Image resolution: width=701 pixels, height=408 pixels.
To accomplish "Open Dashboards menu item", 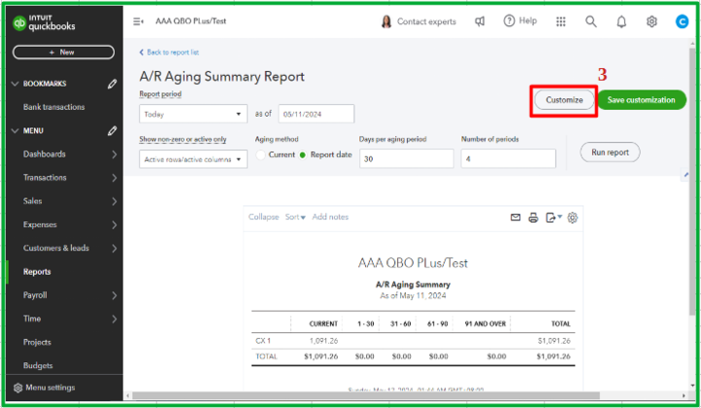I will pyautogui.click(x=44, y=155).
